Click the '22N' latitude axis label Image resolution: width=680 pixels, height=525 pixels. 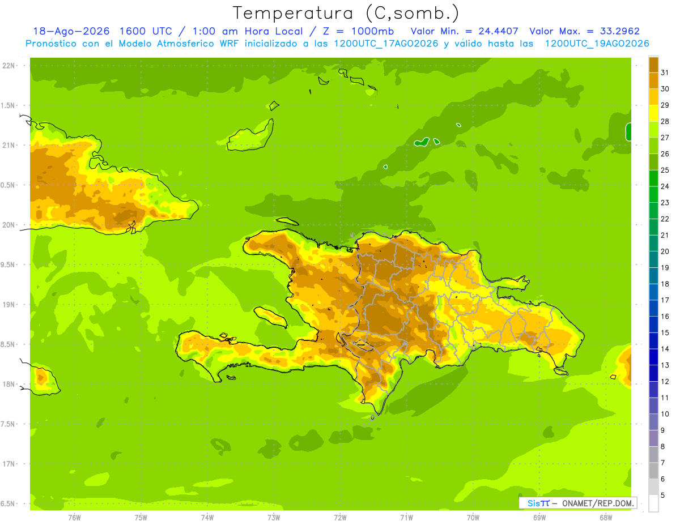tap(8, 66)
